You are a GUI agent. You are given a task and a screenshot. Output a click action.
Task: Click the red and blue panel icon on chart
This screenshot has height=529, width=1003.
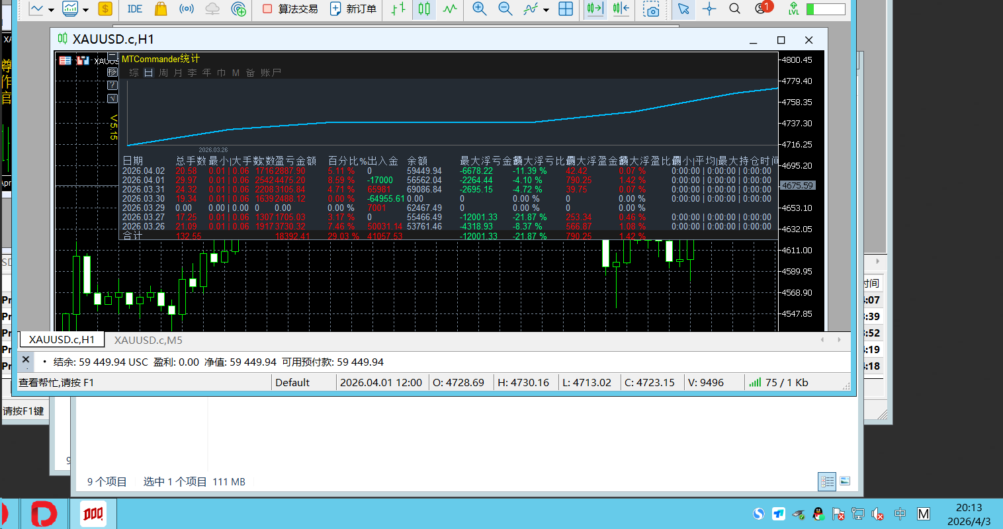point(83,60)
